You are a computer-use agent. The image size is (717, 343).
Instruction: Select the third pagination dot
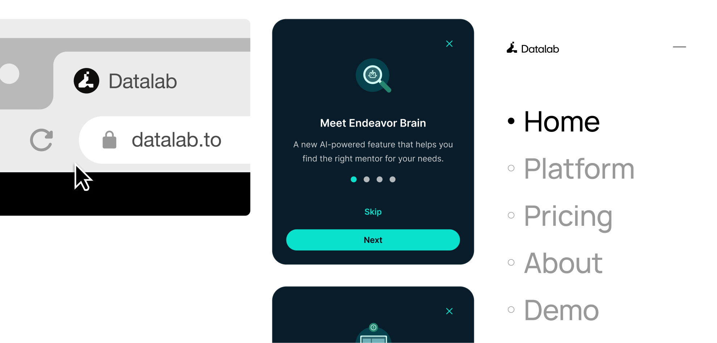pos(380,179)
